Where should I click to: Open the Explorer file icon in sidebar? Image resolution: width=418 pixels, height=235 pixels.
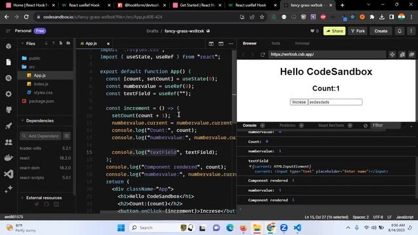click(8, 62)
